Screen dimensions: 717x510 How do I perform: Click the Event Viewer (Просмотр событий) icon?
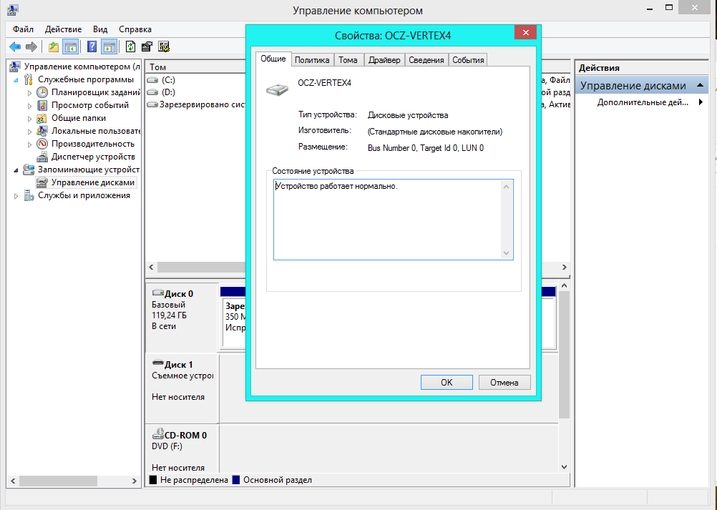click(x=42, y=105)
